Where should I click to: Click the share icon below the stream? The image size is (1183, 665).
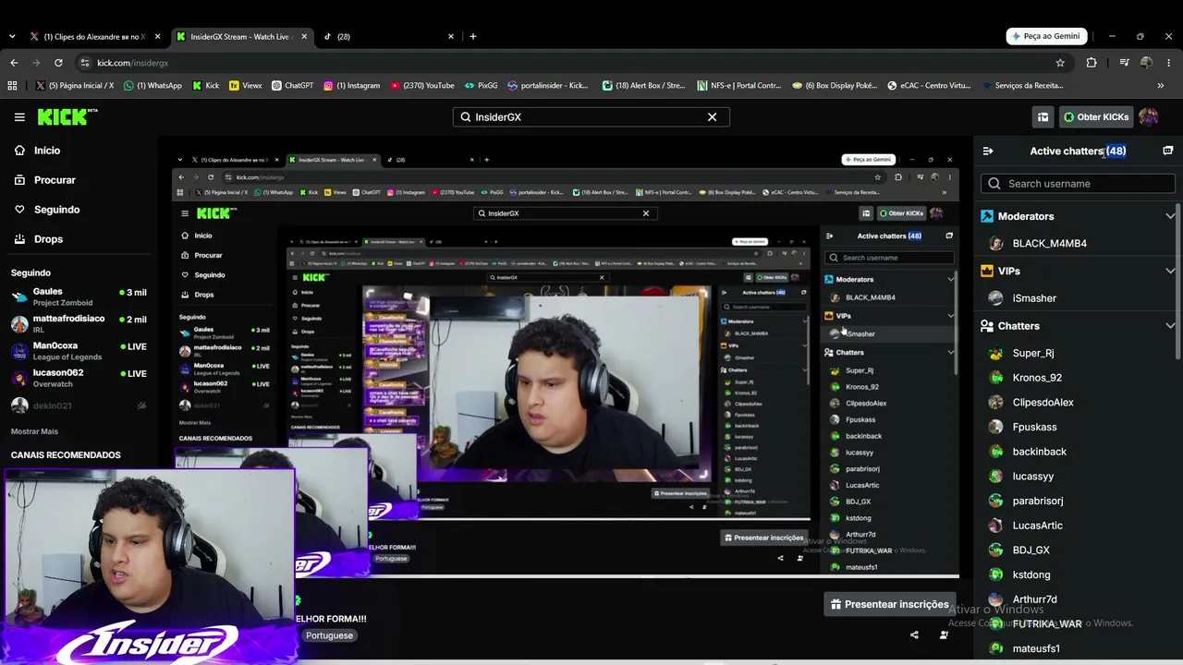[x=914, y=635]
